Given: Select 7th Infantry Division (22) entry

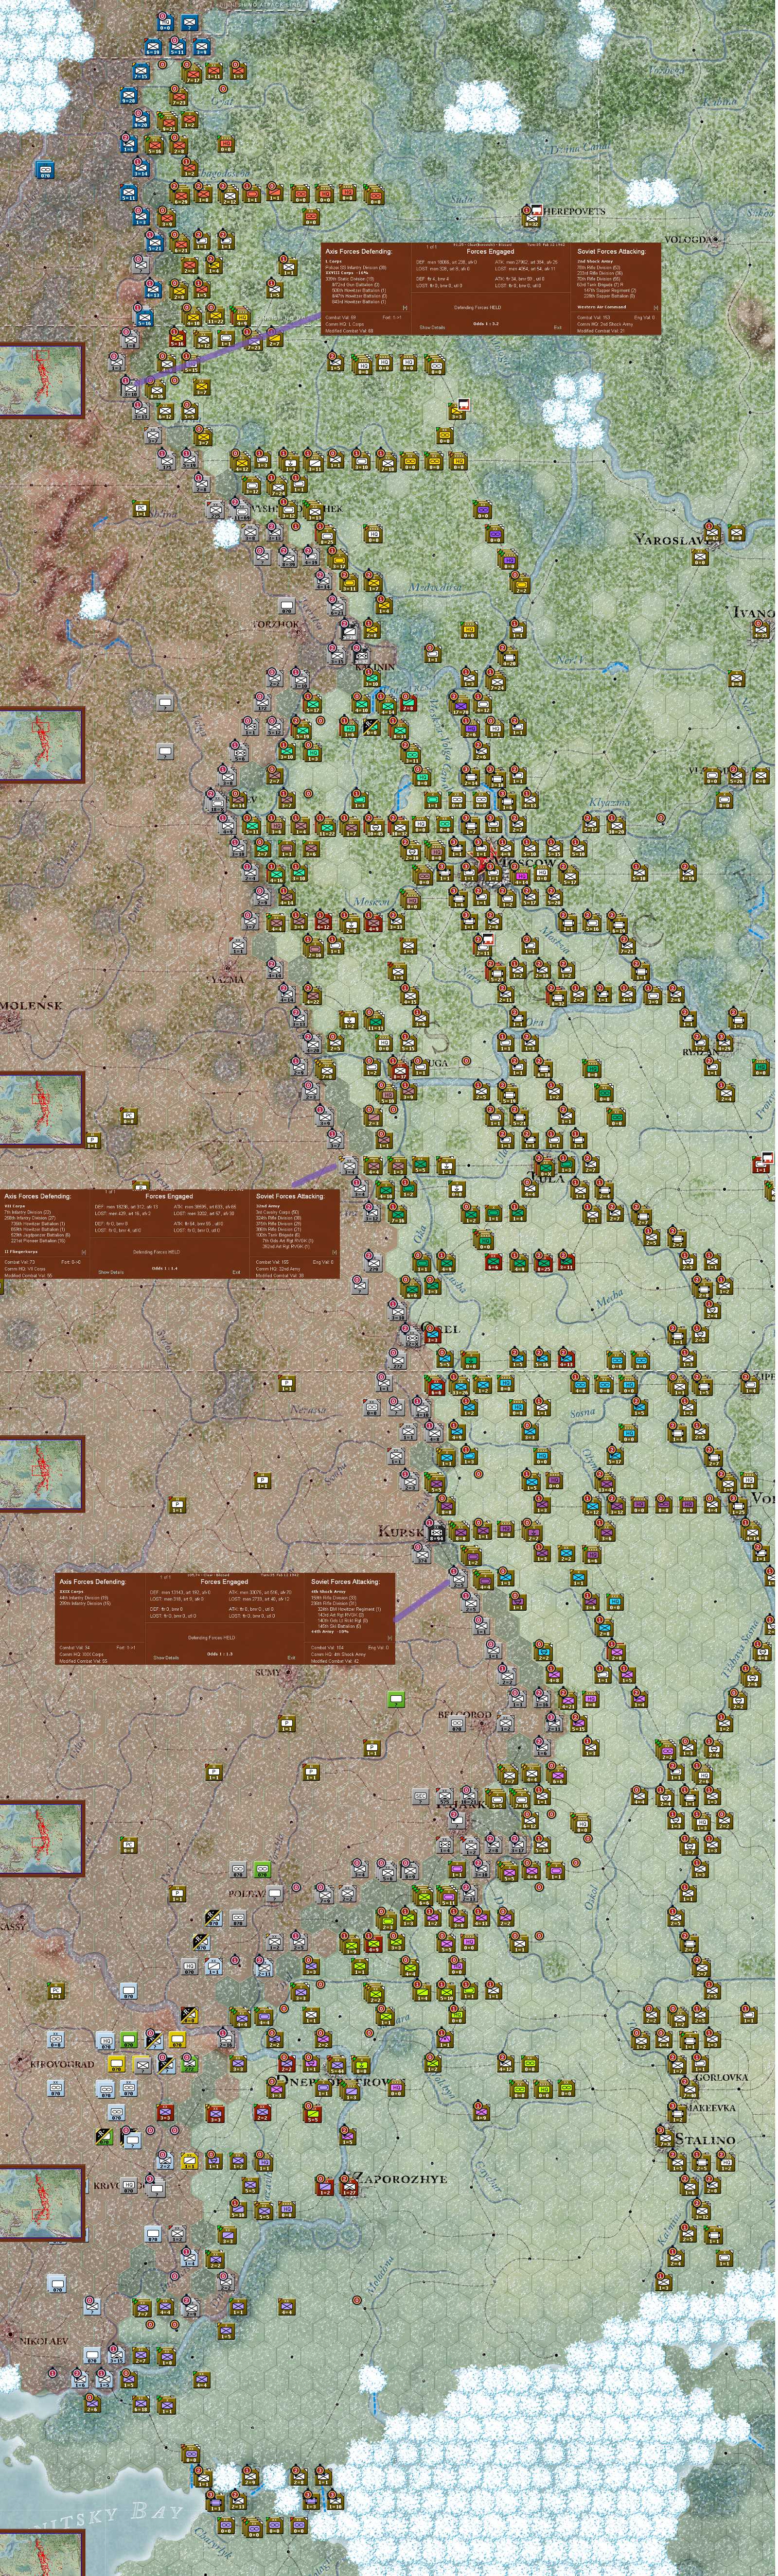Looking at the screenshot, I should (28, 1212).
